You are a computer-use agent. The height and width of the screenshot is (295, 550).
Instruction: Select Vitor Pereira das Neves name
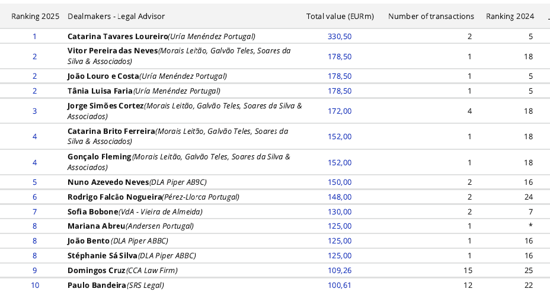coord(113,51)
